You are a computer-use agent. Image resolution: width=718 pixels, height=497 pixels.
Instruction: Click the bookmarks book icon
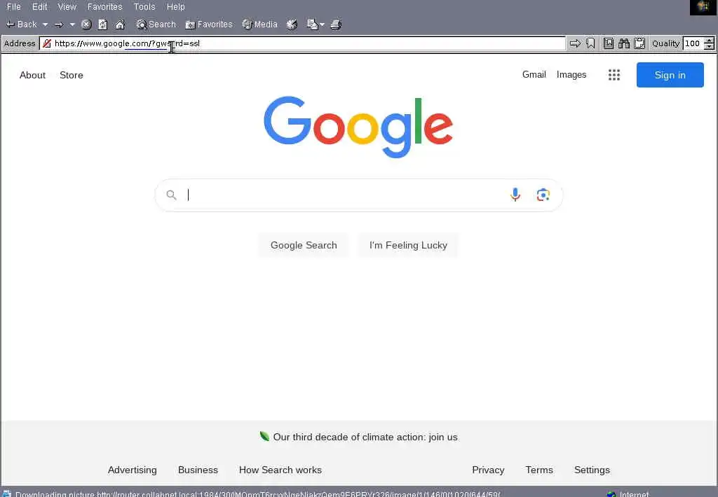pyautogui.click(x=609, y=43)
